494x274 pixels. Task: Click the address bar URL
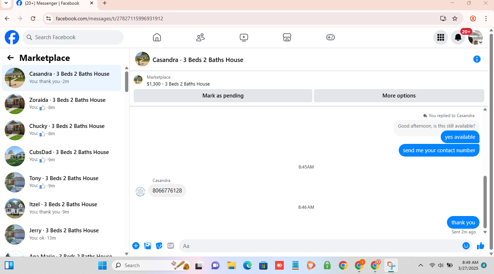[109, 18]
